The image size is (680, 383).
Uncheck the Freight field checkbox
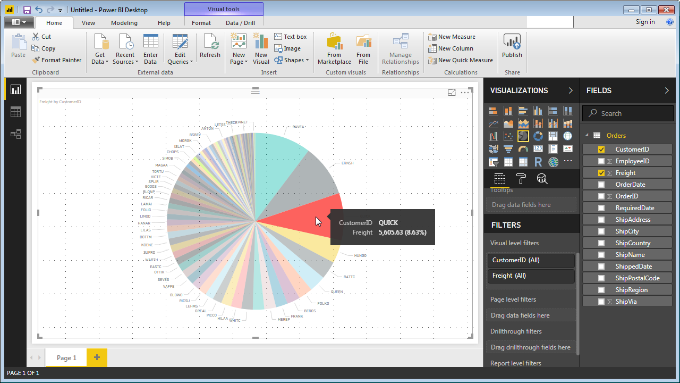(601, 172)
